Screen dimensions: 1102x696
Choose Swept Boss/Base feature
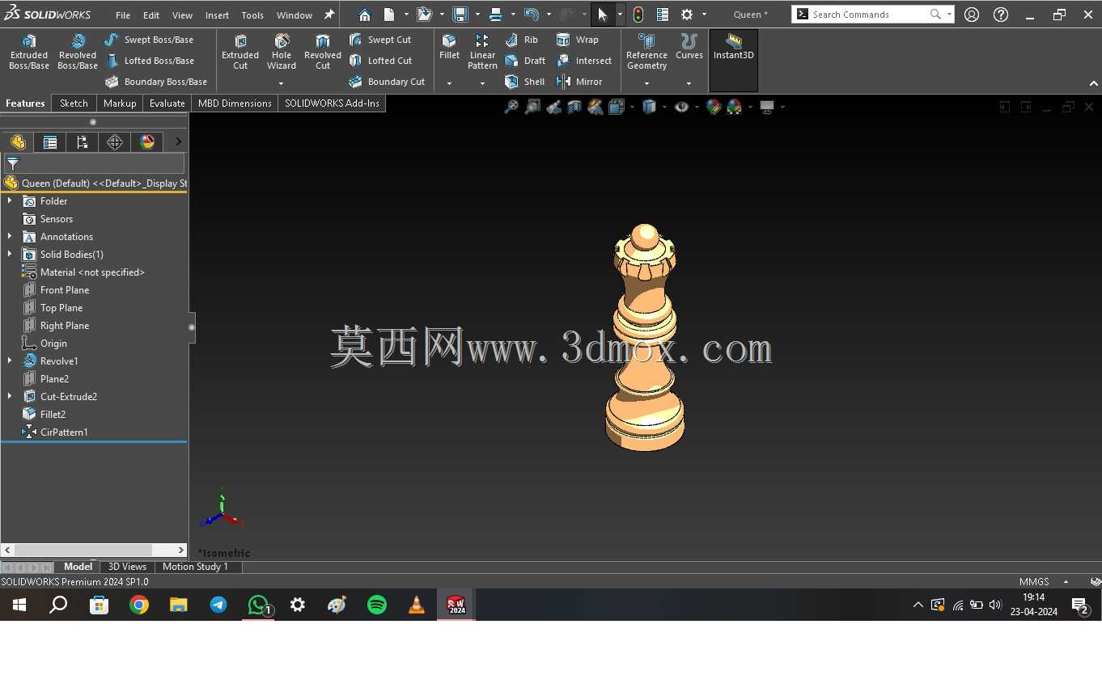[x=149, y=40]
